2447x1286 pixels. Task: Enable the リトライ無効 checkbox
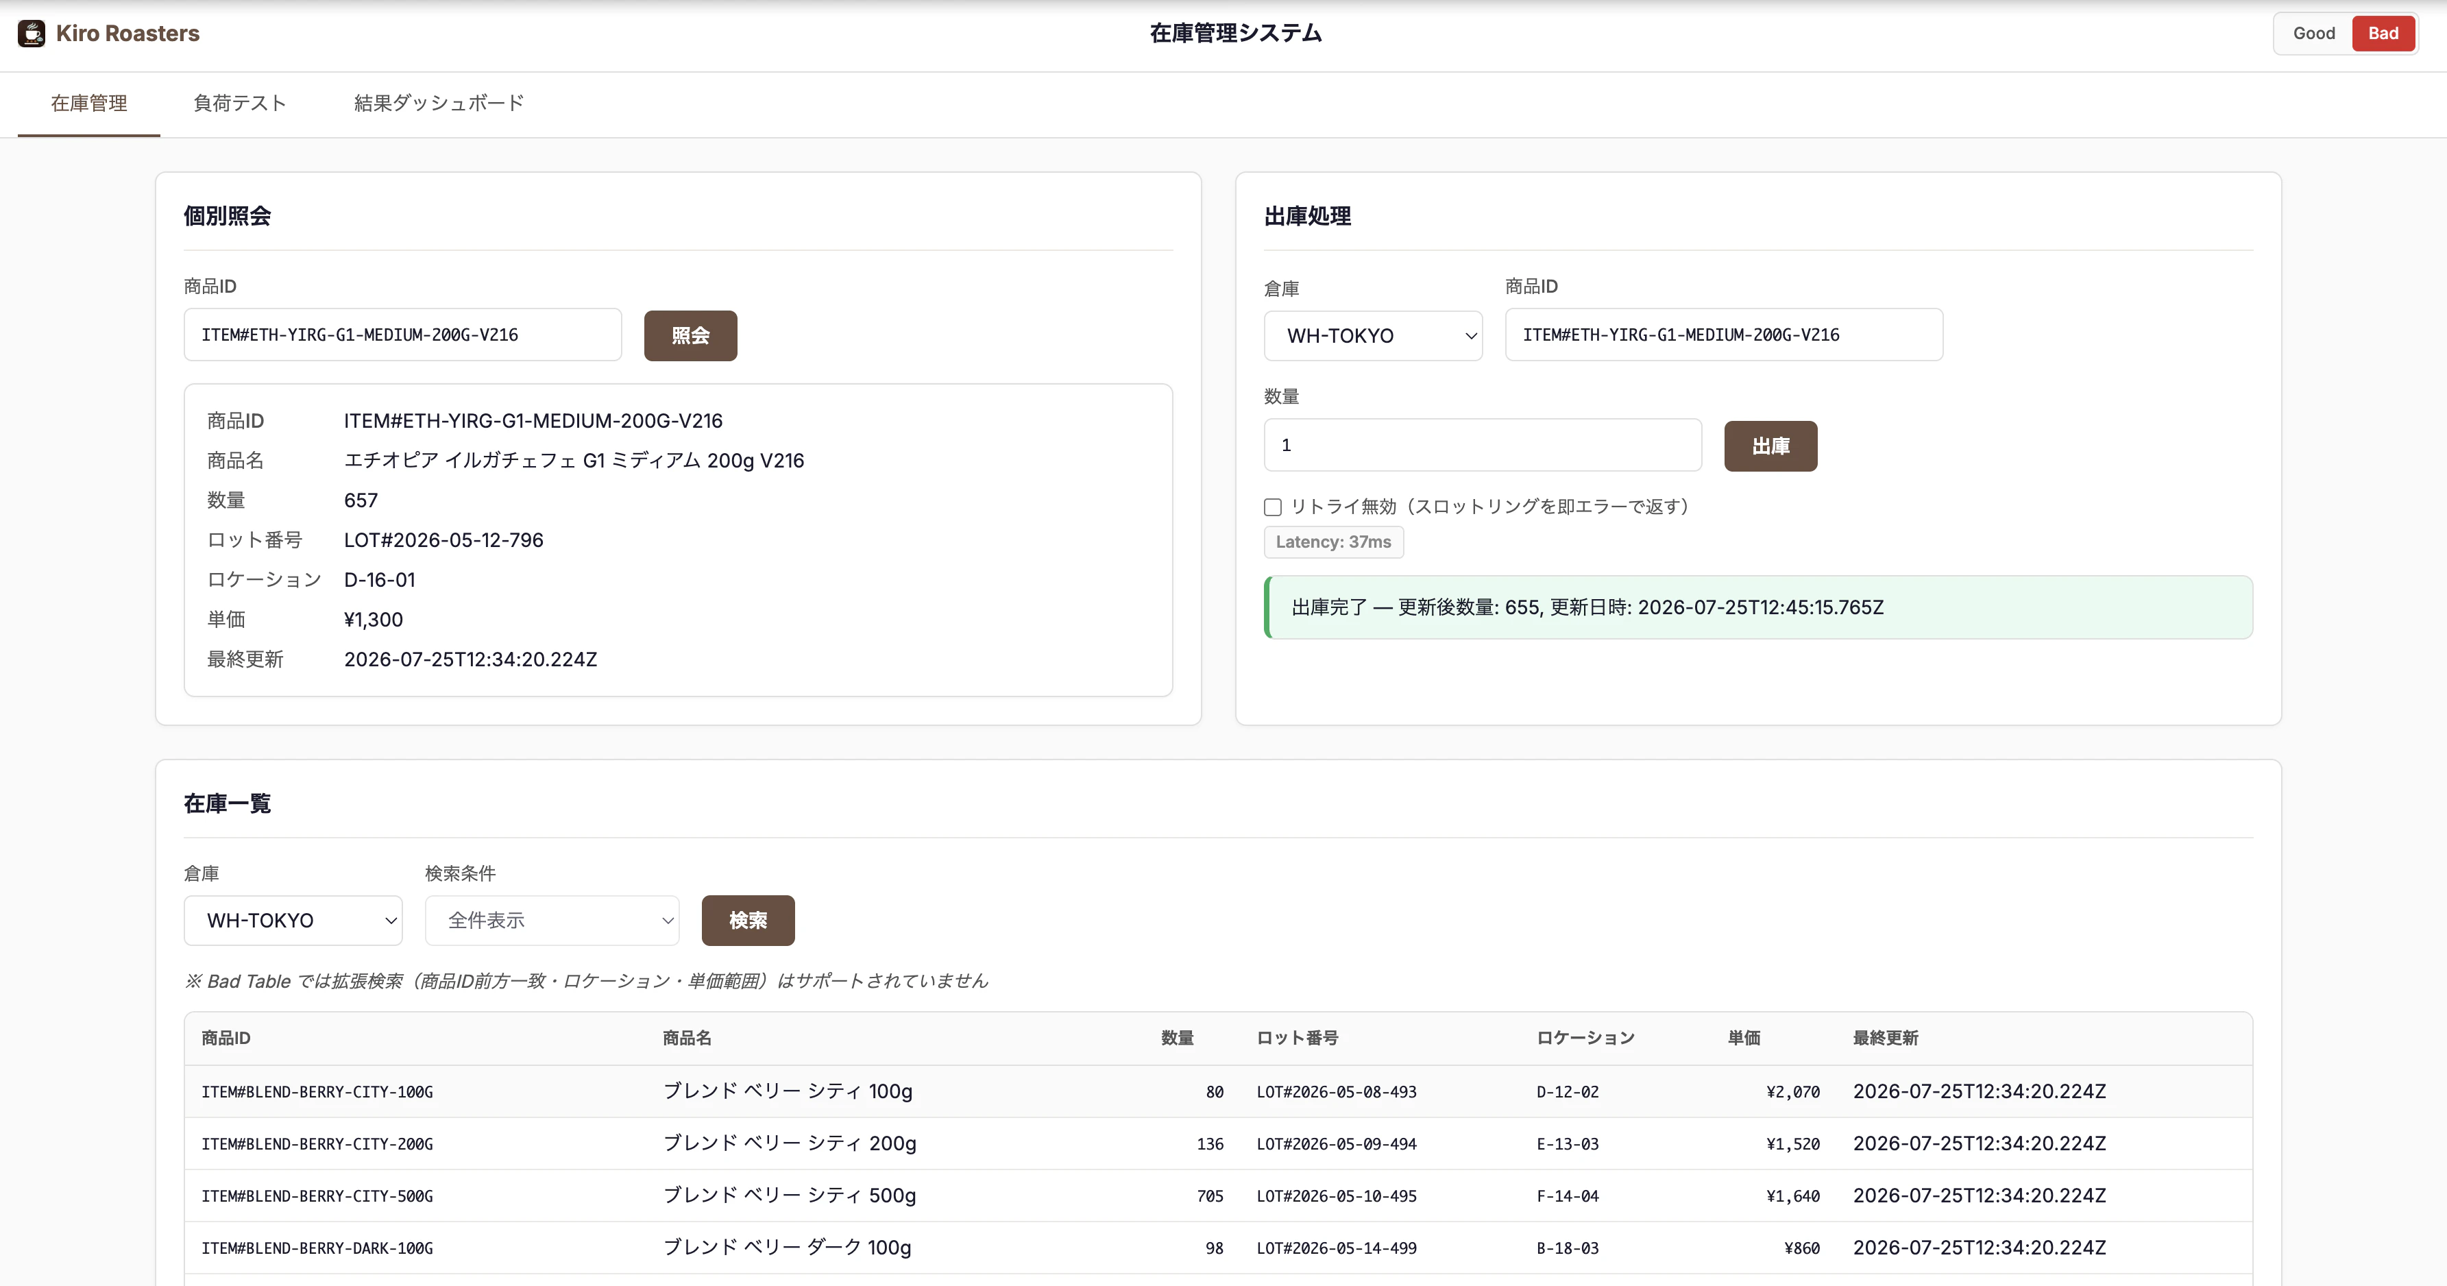point(1273,507)
